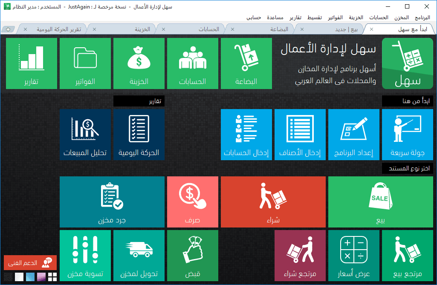
Task: Select the blue theme swatch
Action: pyautogui.click(x=30, y=277)
